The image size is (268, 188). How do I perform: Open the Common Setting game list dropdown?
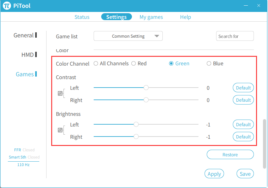point(128,36)
